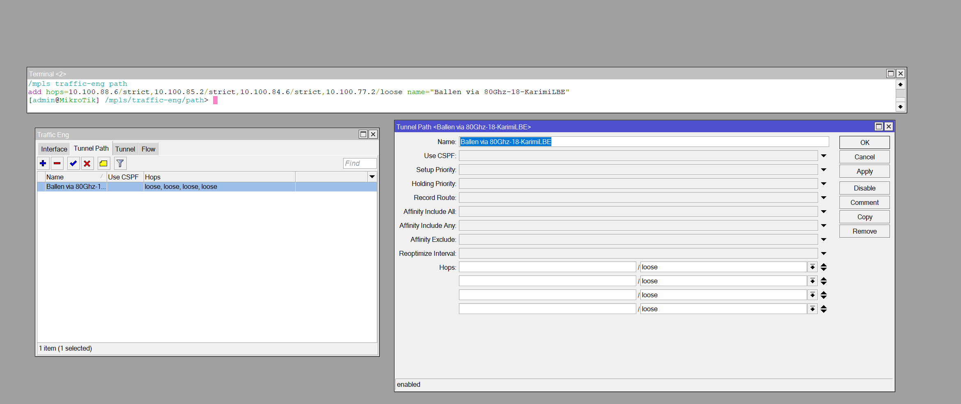Click the Disable button
The height and width of the screenshot is (404, 961).
(x=865, y=188)
